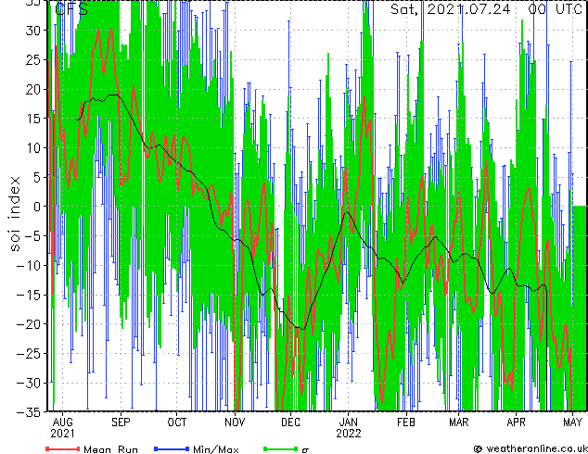
Task: Select the APR month label
Action: click(x=517, y=421)
